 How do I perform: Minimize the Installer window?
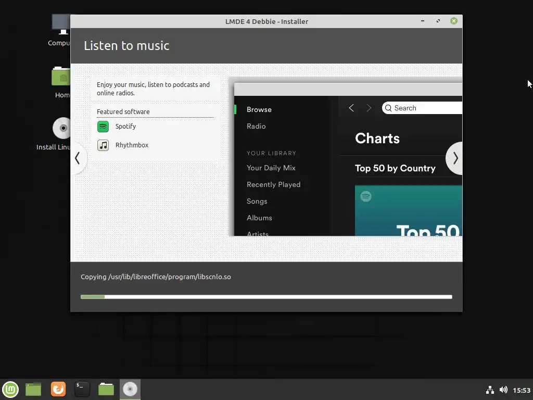(423, 21)
